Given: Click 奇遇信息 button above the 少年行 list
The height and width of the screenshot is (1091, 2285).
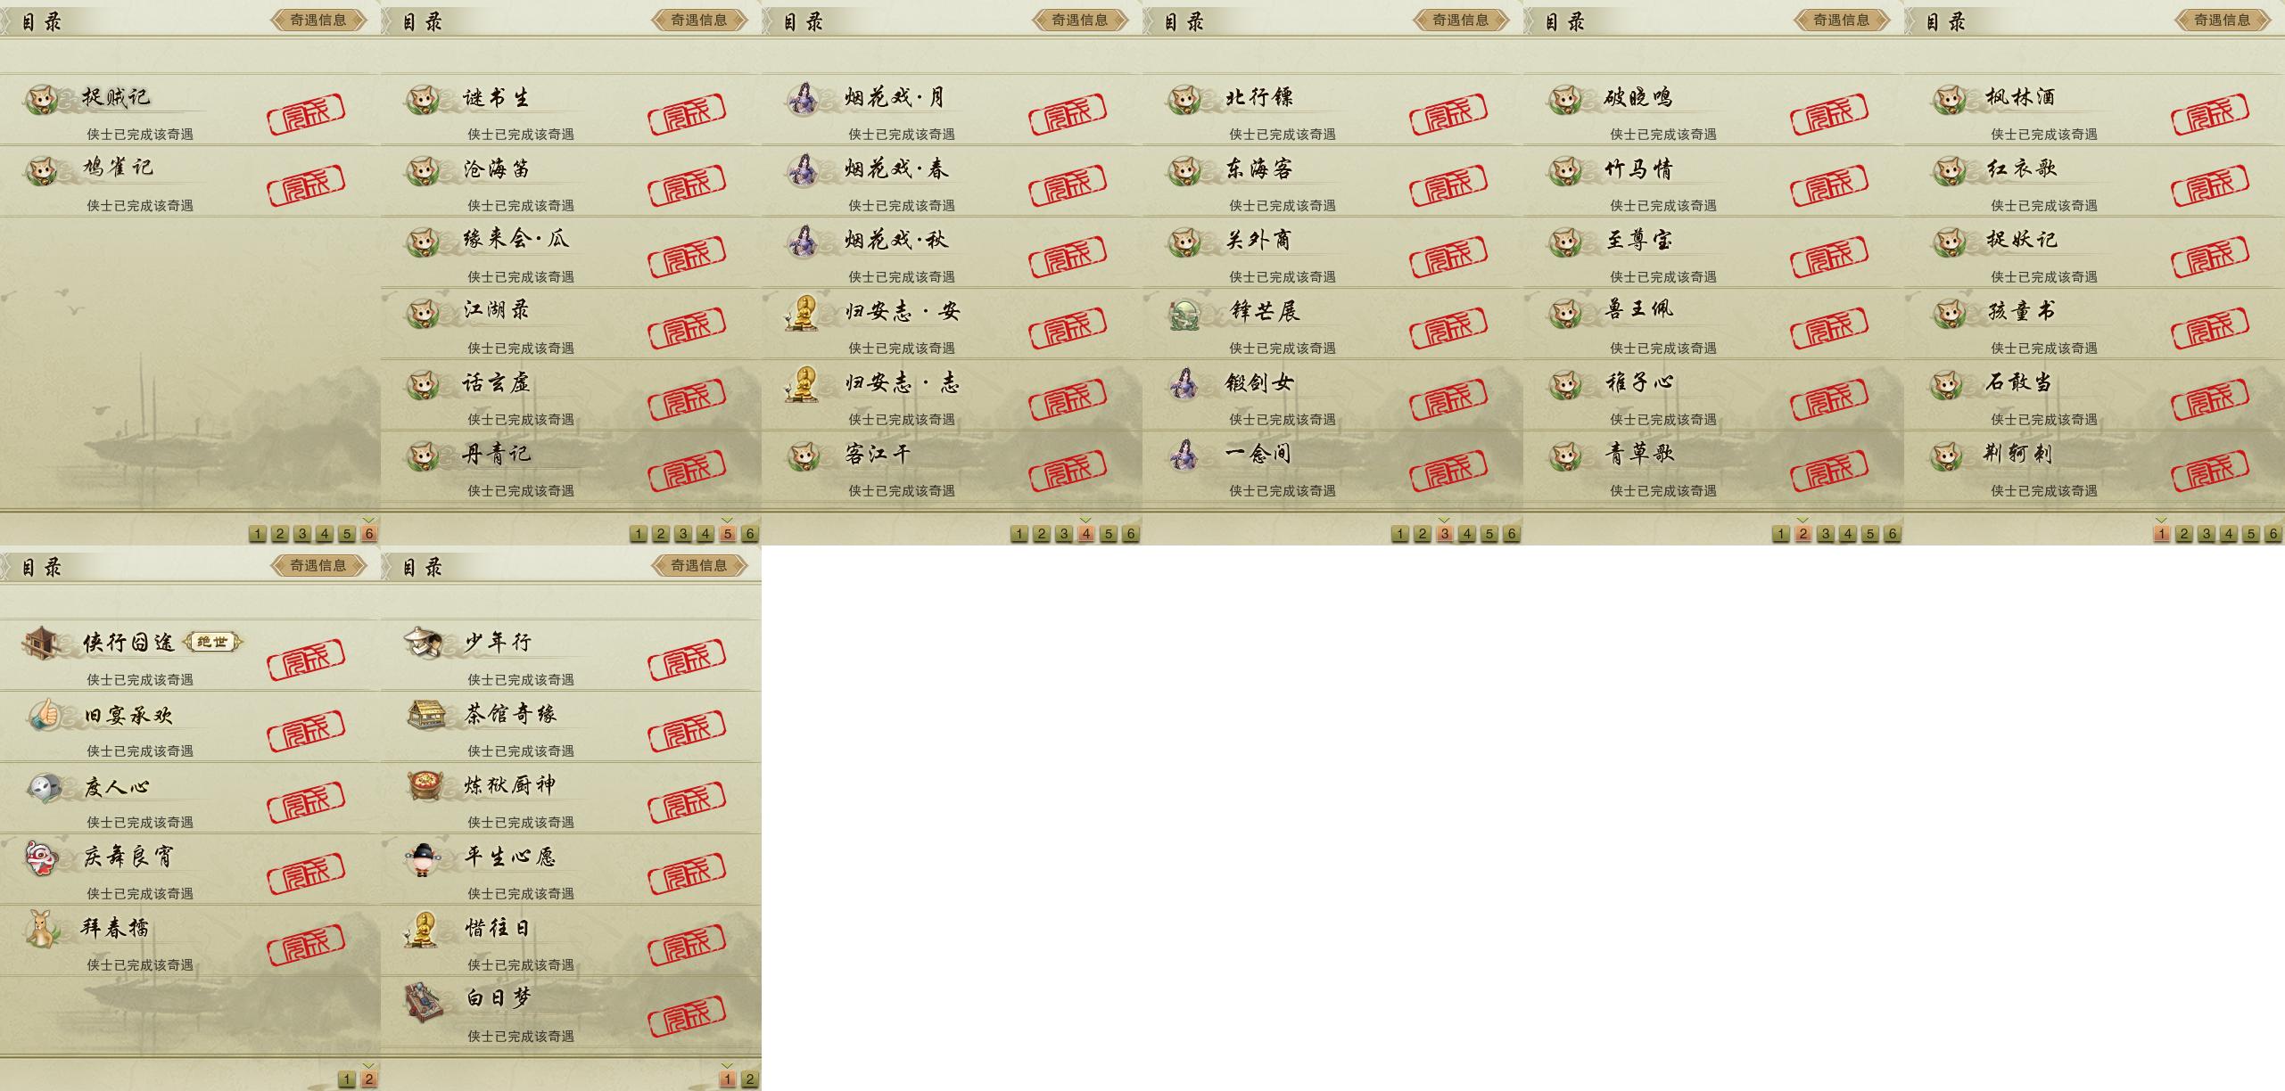Looking at the screenshot, I should point(699,565).
